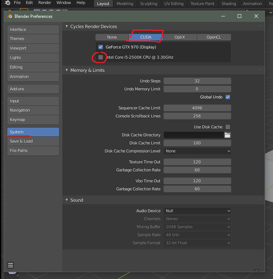Image resolution: width=273 pixels, height=279 pixels.
Task: Click Disk Cache Limit value field
Action: click(197, 143)
